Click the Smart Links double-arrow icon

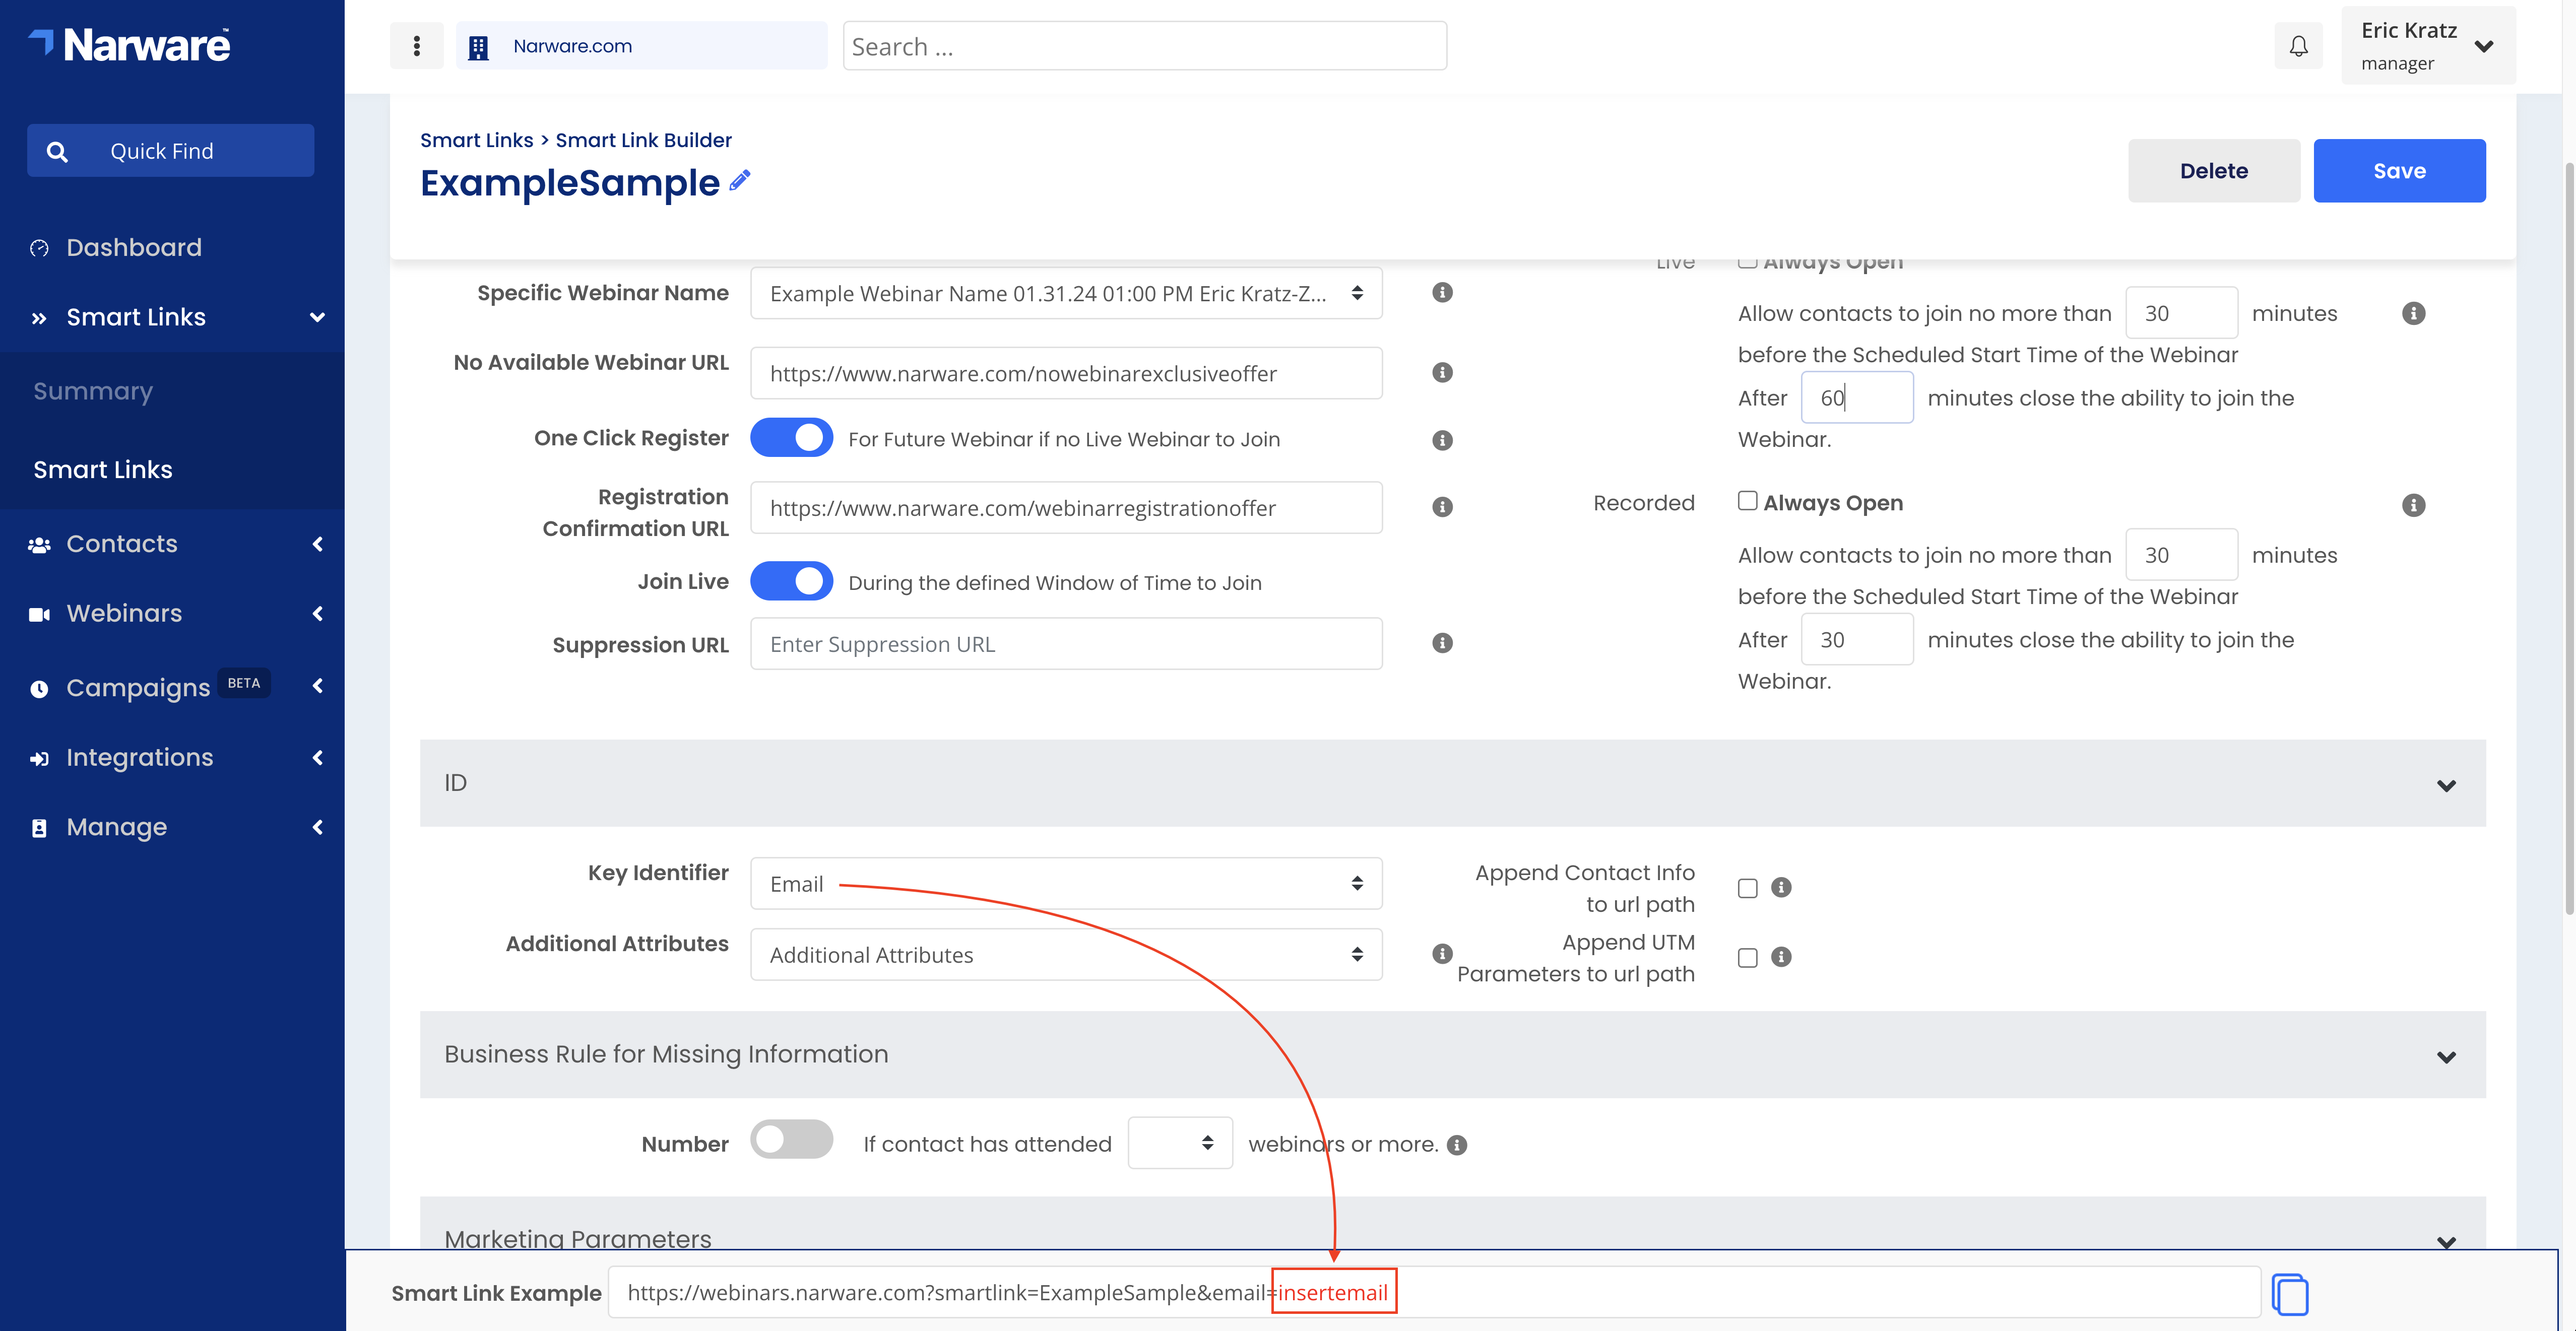click(39, 318)
